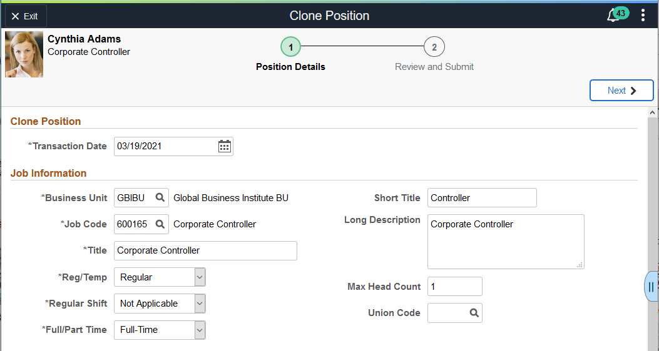Click into the Long Description text area
Screen dimensions: 659x351
point(506,242)
